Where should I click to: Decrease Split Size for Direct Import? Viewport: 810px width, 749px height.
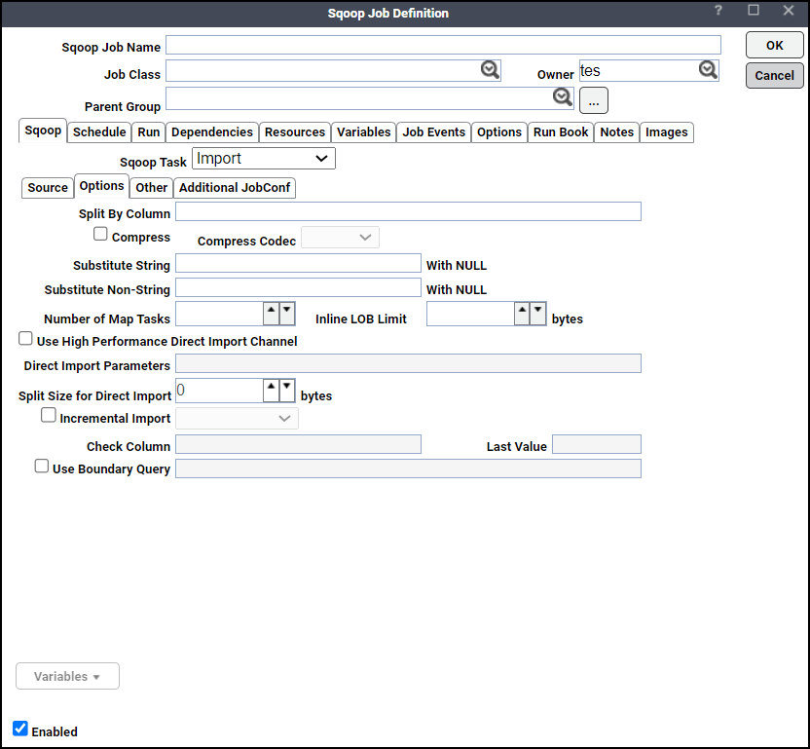[286, 391]
